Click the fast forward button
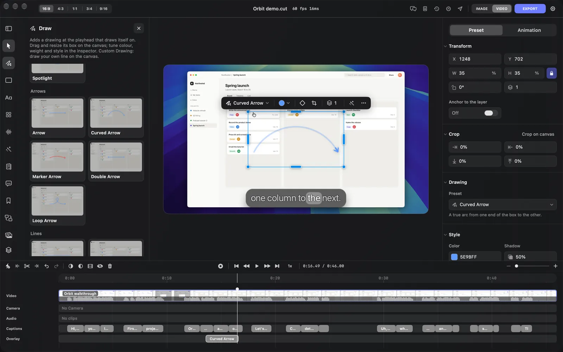 click(267, 266)
